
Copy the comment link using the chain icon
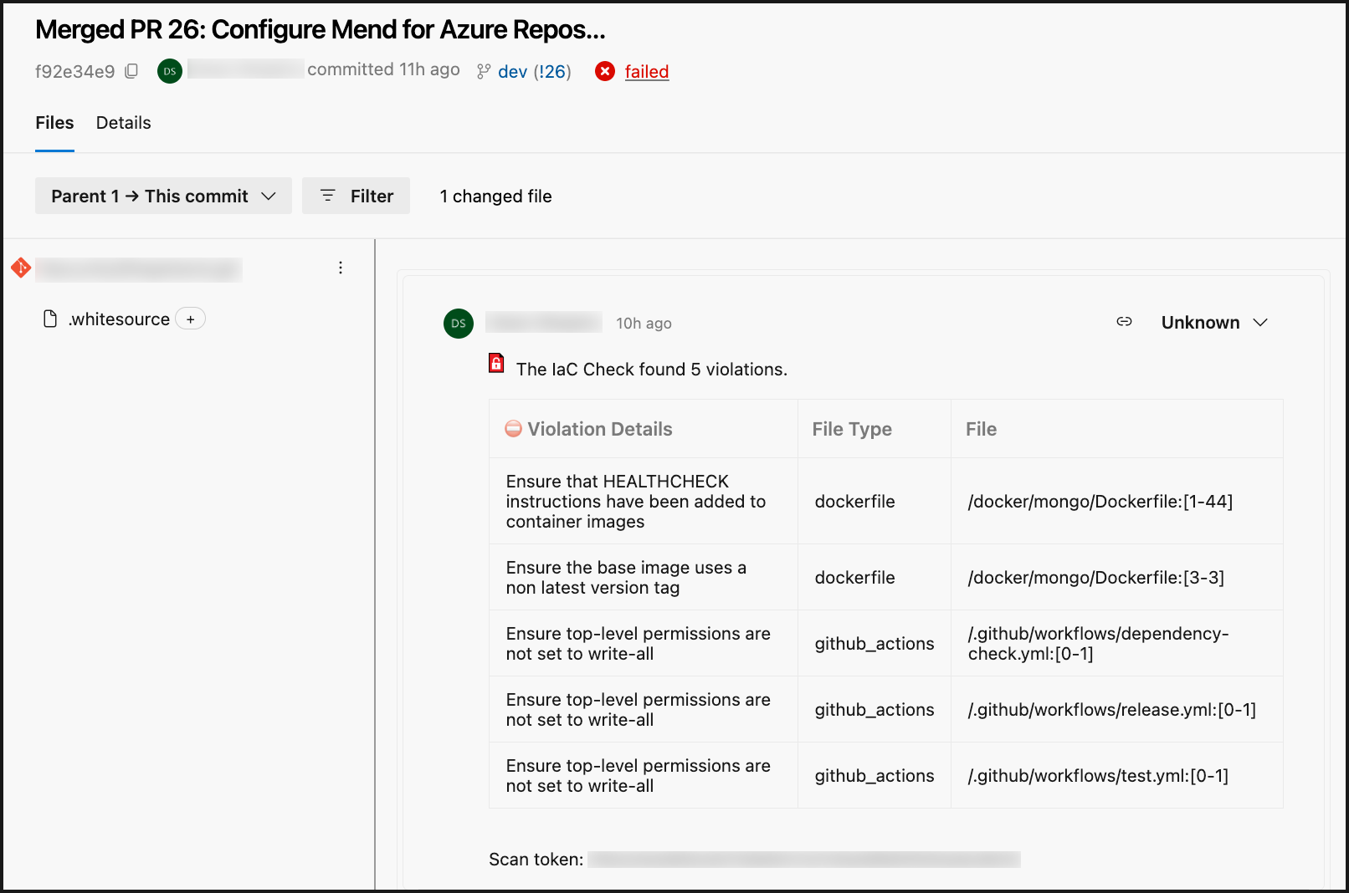1124,322
